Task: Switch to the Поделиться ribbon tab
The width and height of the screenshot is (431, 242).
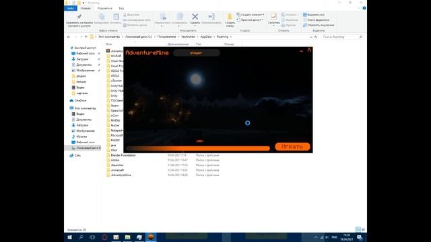Action: (105, 8)
